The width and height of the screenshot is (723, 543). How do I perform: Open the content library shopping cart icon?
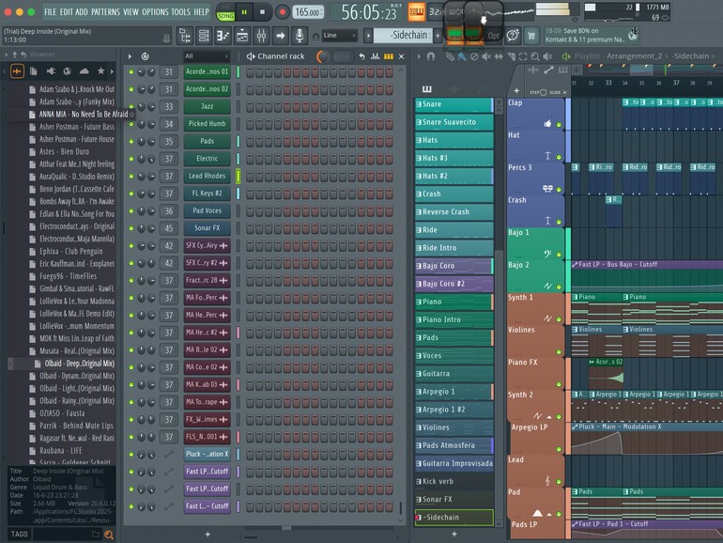(531, 36)
